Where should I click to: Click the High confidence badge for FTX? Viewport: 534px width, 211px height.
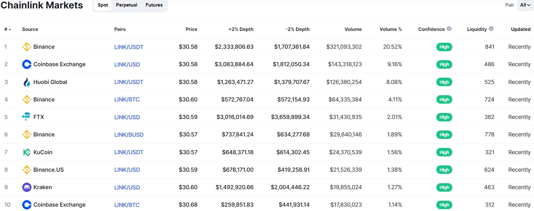444,117
